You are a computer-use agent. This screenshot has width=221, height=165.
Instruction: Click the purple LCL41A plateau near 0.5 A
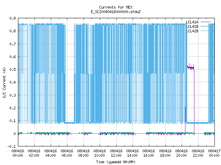click(191, 68)
